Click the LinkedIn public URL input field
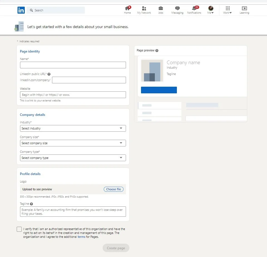267x257 pixels. 89,80
